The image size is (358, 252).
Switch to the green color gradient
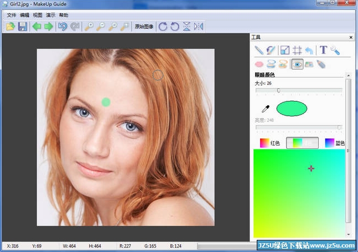(x=302, y=143)
